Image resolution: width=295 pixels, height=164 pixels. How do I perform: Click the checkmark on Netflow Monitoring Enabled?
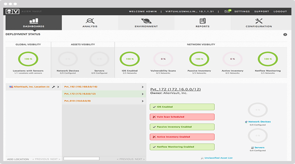154,147
